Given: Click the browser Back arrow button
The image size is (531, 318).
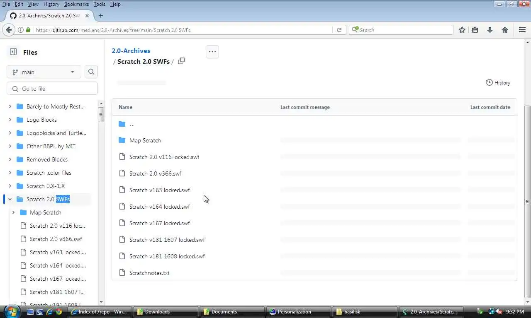Looking at the screenshot, I should 8,30.
